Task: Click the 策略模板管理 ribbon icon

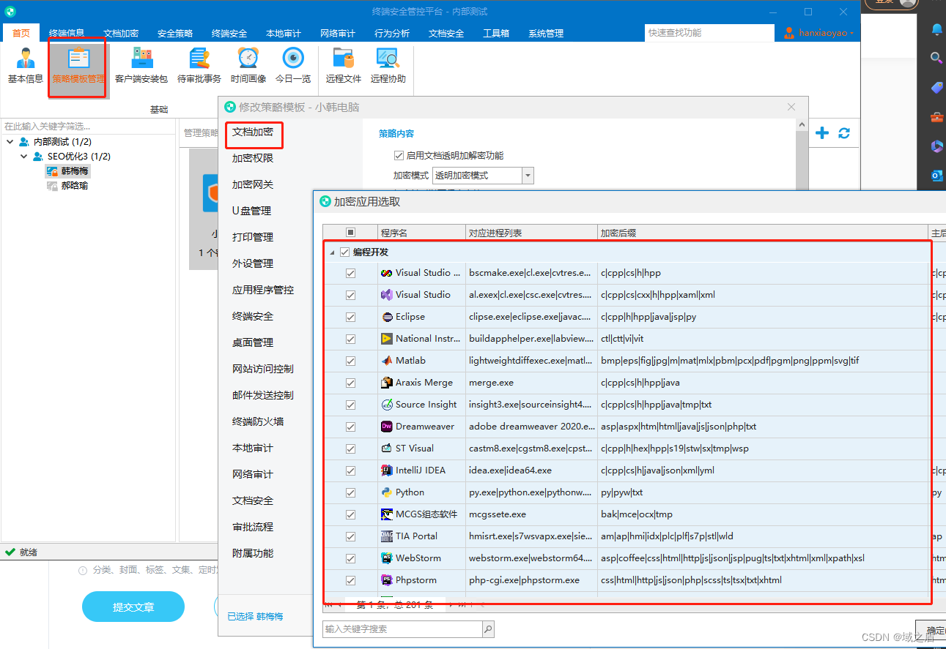Action: coord(78,66)
